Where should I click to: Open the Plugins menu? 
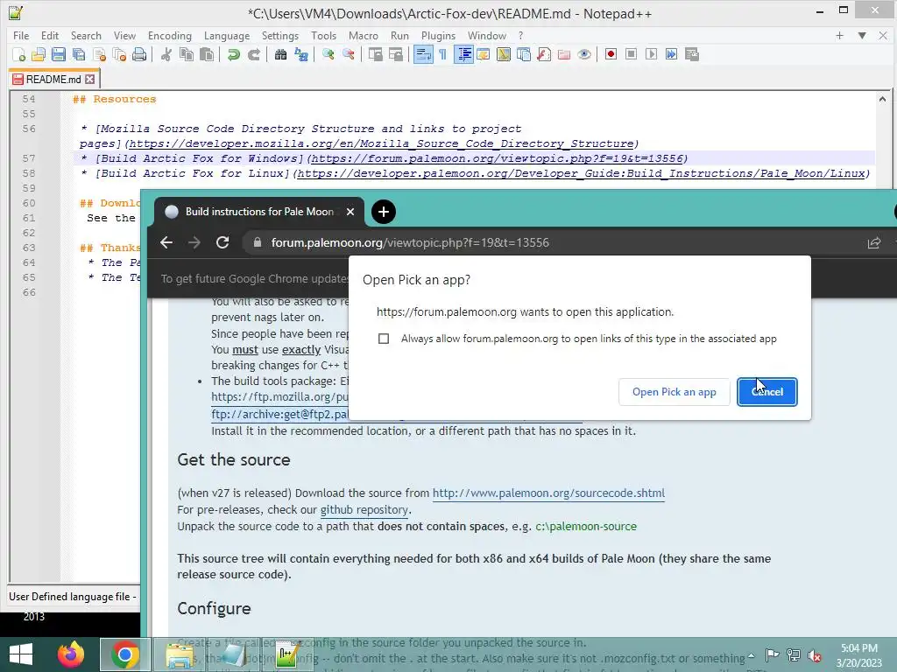438,35
